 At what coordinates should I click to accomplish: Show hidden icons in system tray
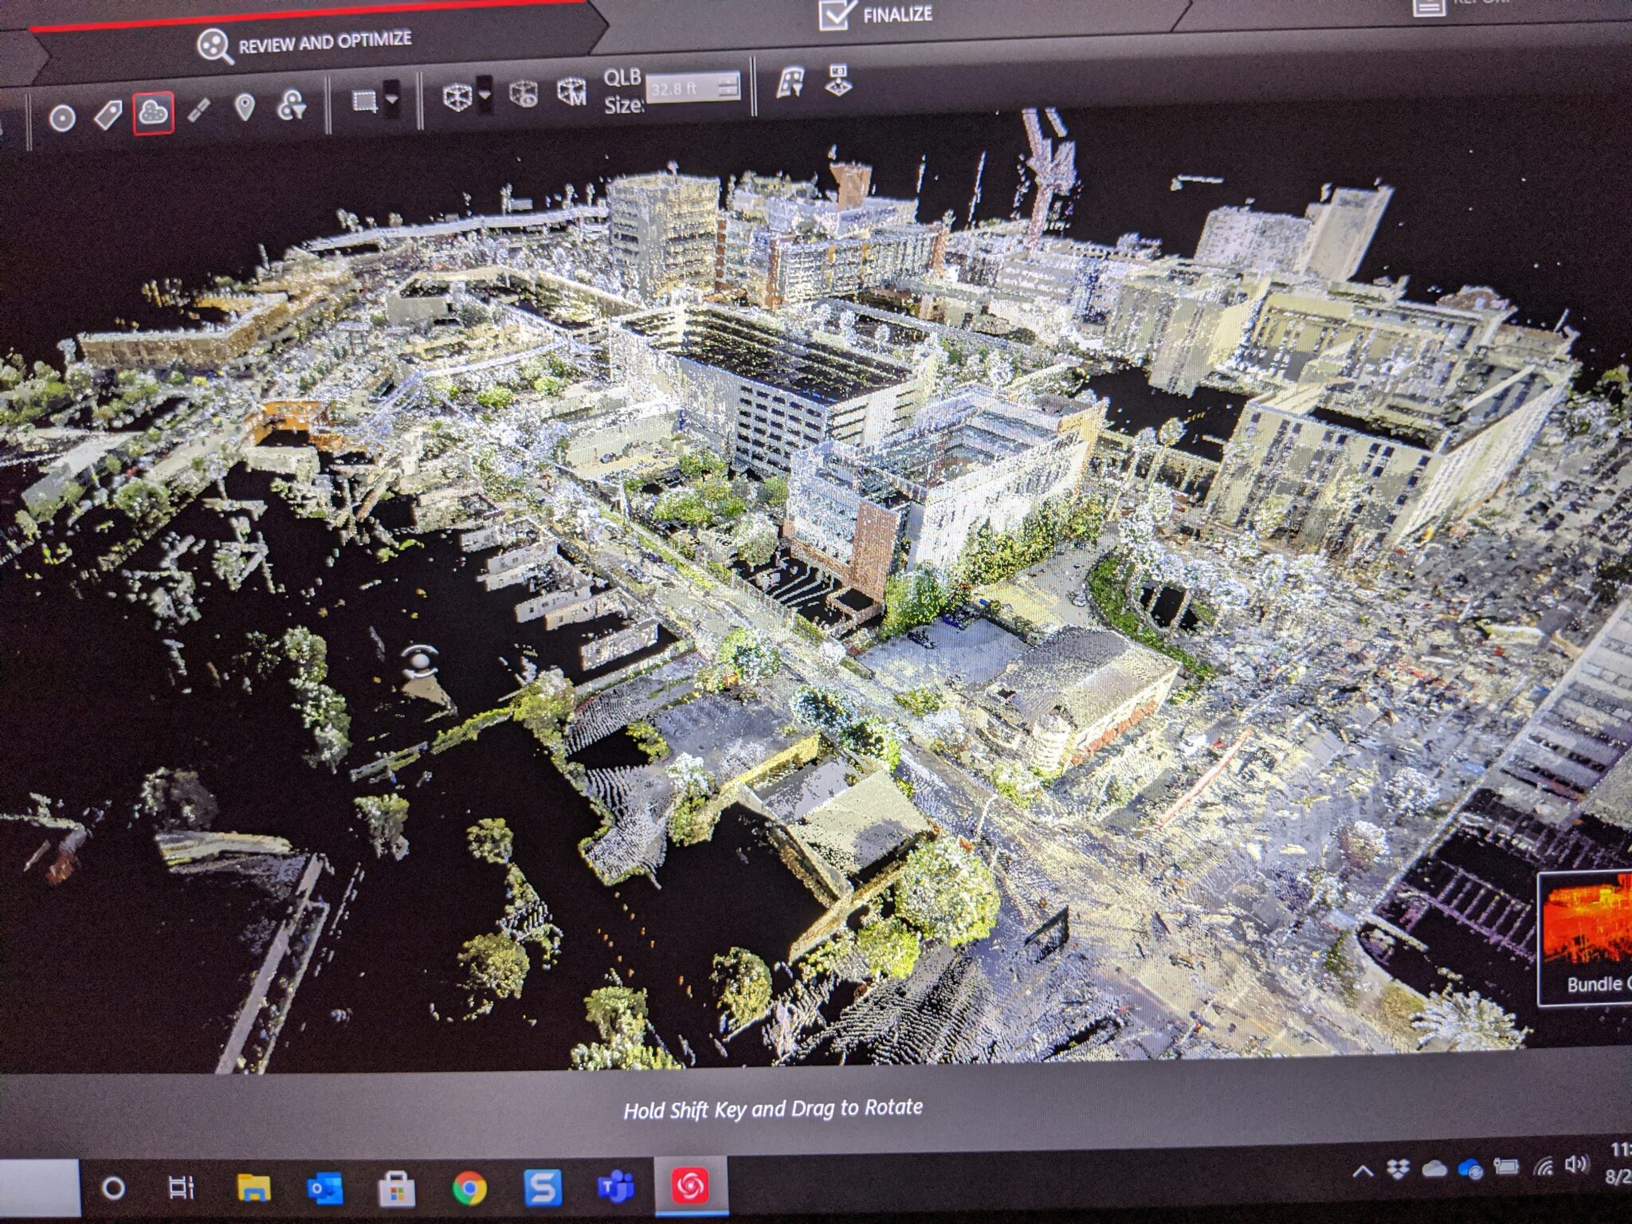pos(1363,1171)
